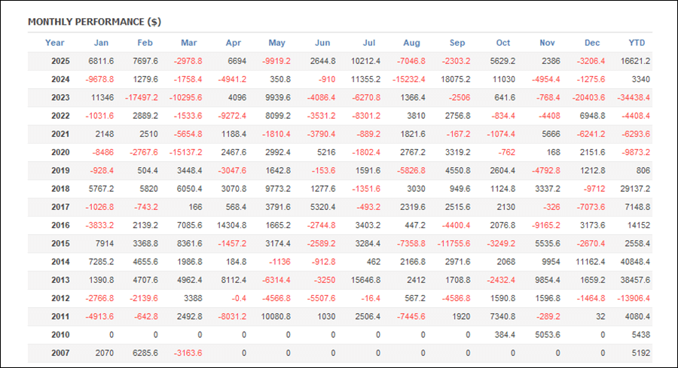678x368 pixels.
Task: Select the YTD column header
Action: [637, 43]
